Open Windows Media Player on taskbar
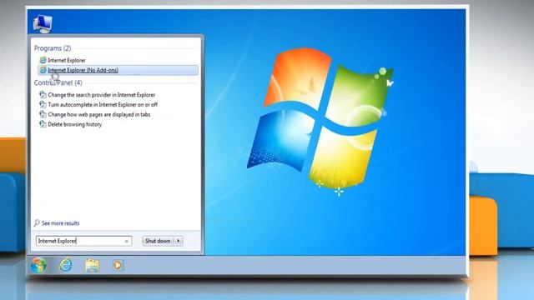This screenshot has height=300, width=534. coord(118,265)
